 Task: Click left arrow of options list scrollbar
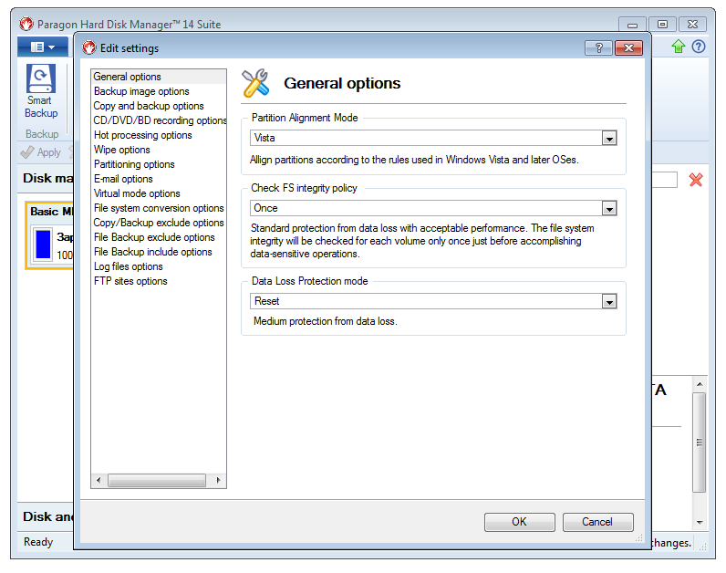pyautogui.click(x=99, y=480)
